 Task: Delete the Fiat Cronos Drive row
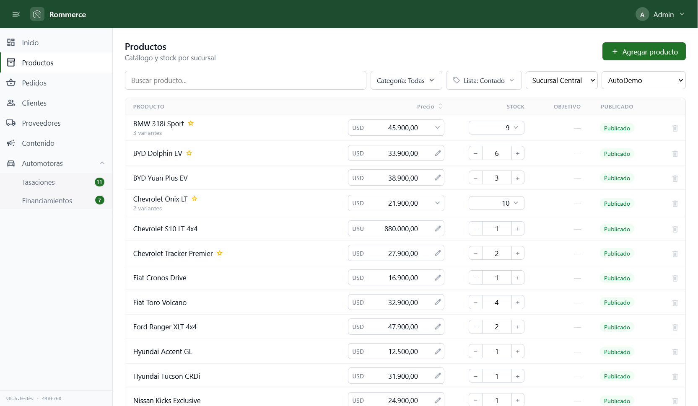click(x=675, y=278)
